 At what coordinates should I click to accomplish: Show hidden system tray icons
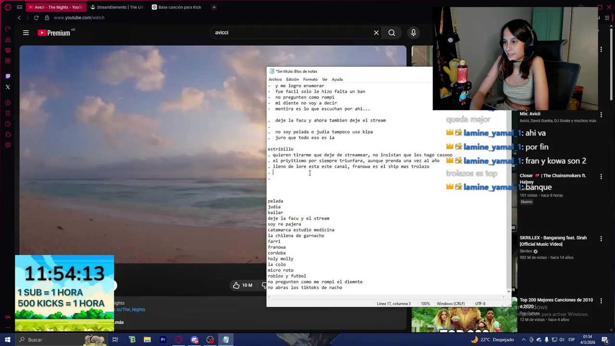524,340
